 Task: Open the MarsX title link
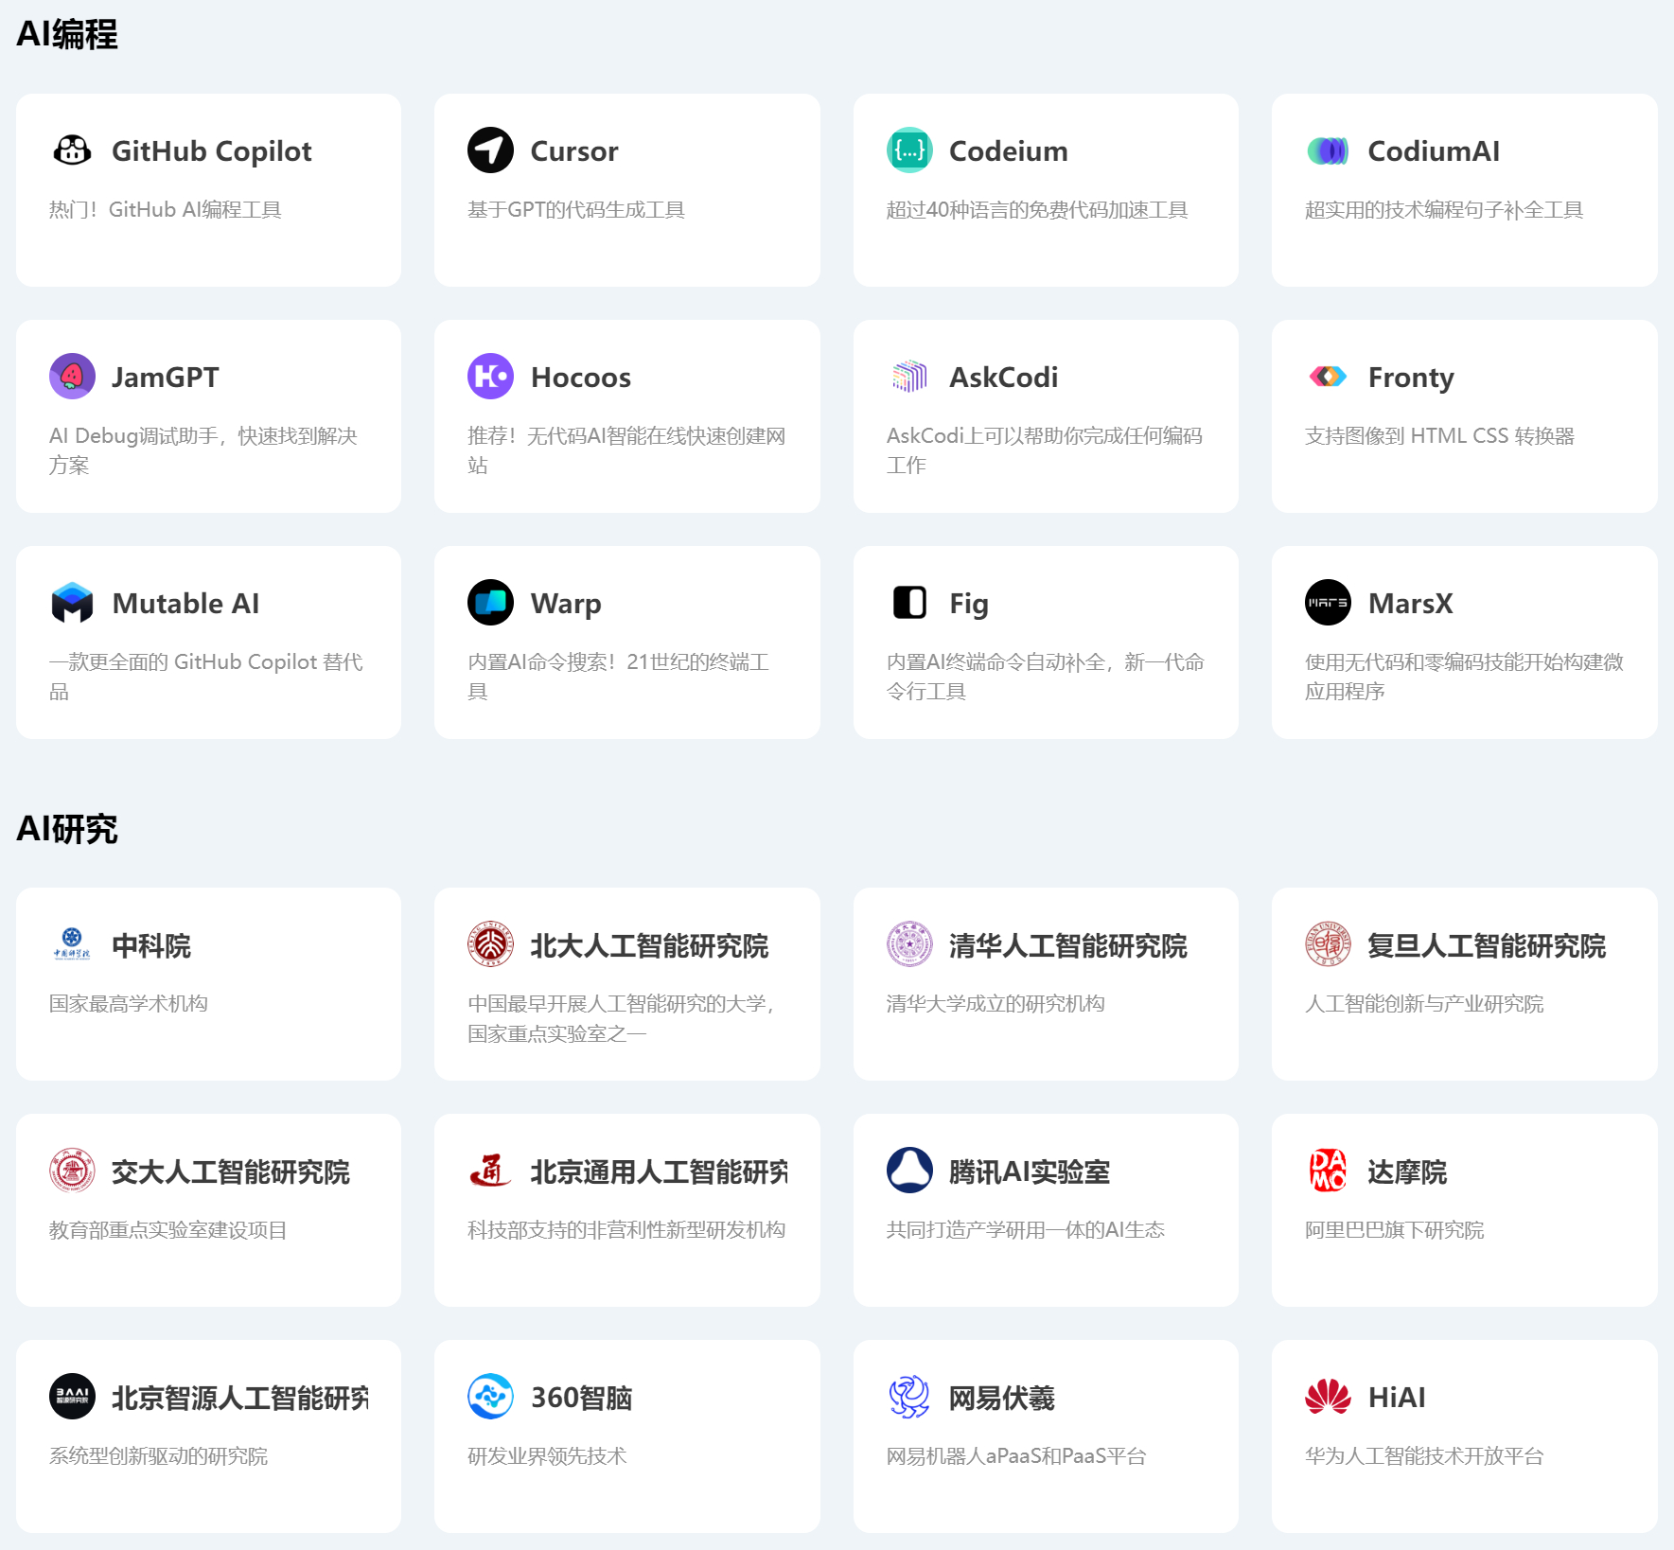[1410, 604]
